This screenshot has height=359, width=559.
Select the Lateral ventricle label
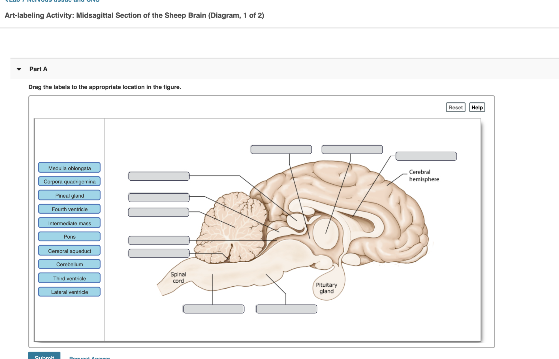coord(69,292)
